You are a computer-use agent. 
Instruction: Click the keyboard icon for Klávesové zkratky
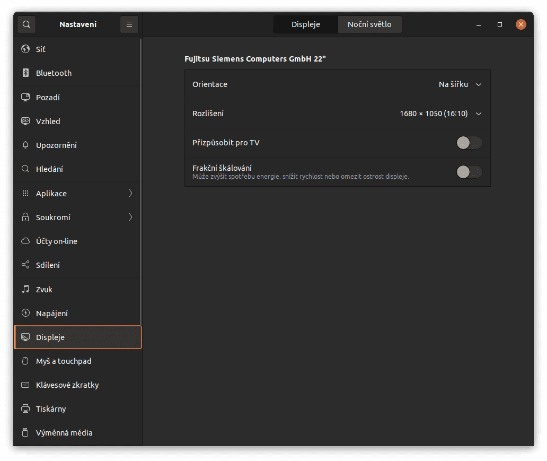(x=25, y=385)
